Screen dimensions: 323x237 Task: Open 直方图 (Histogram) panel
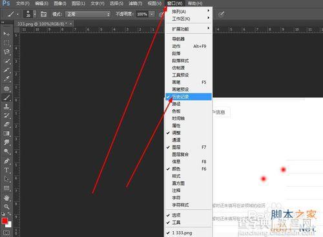189,183
